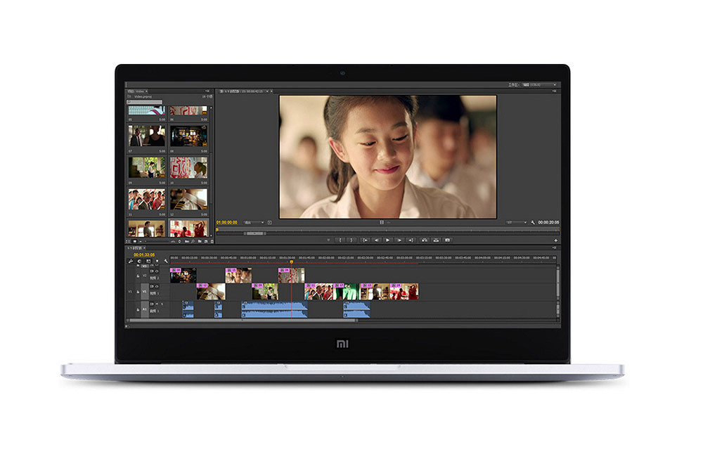Click the Add Marker button in the program monitor
Image resolution: width=703 pixels, height=459 pixels.
point(328,239)
